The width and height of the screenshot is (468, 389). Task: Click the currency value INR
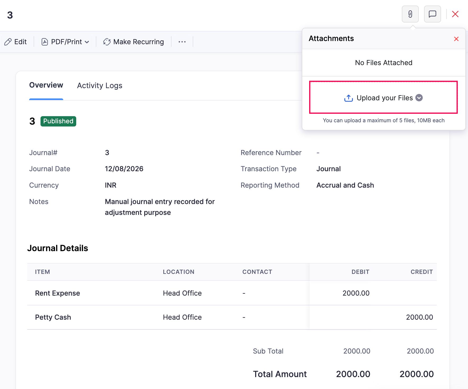(111, 185)
